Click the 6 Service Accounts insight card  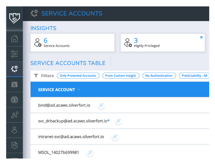click(72, 43)
